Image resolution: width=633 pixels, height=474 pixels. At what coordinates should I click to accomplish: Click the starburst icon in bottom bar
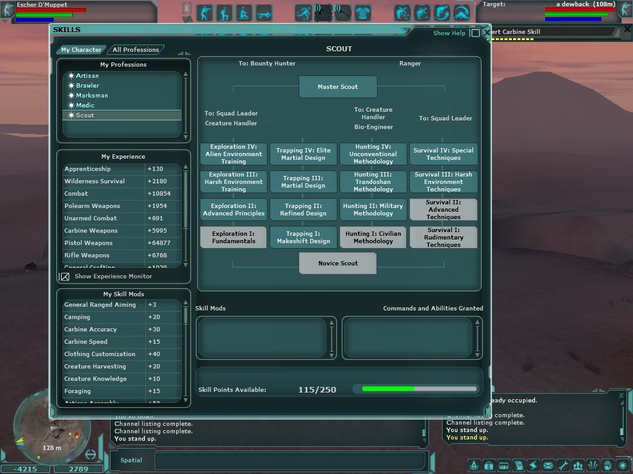(623, 465)
